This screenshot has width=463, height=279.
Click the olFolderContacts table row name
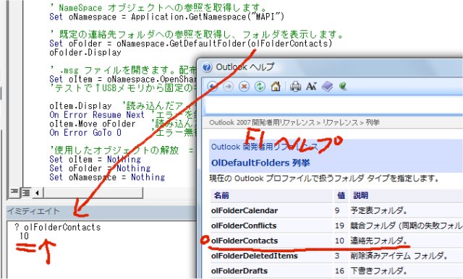245,241
